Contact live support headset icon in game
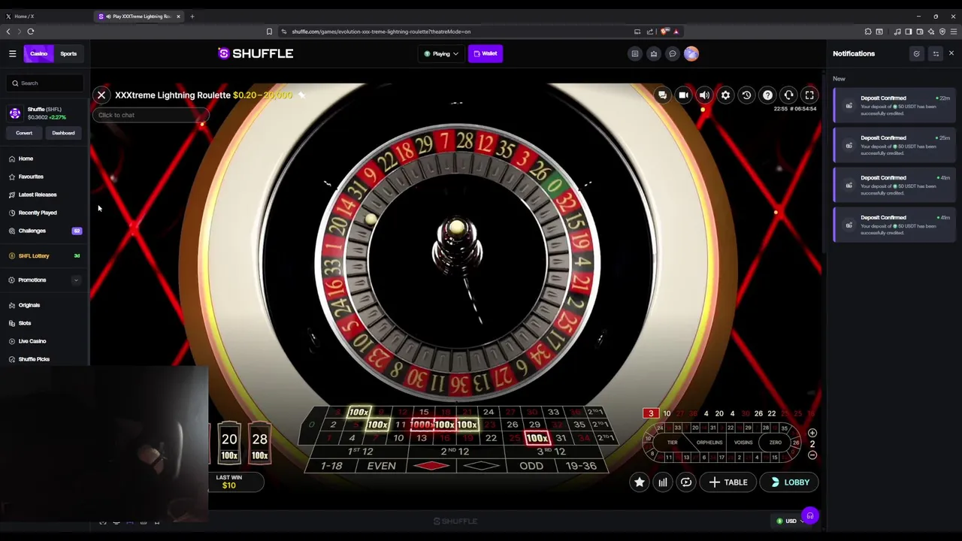 [x=788, y=95]
